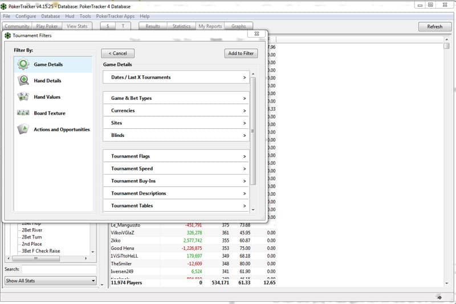Open Tournament Buy-Ins filter row

[176, 181]
